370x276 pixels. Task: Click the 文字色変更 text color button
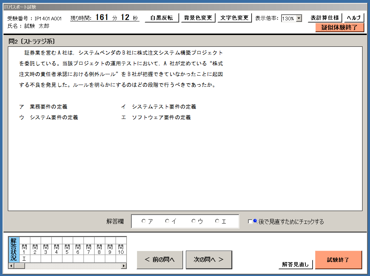click(x=234, y=18)
